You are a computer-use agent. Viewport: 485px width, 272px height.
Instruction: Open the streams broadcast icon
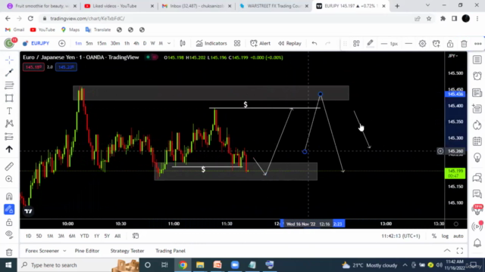[477, 227]
